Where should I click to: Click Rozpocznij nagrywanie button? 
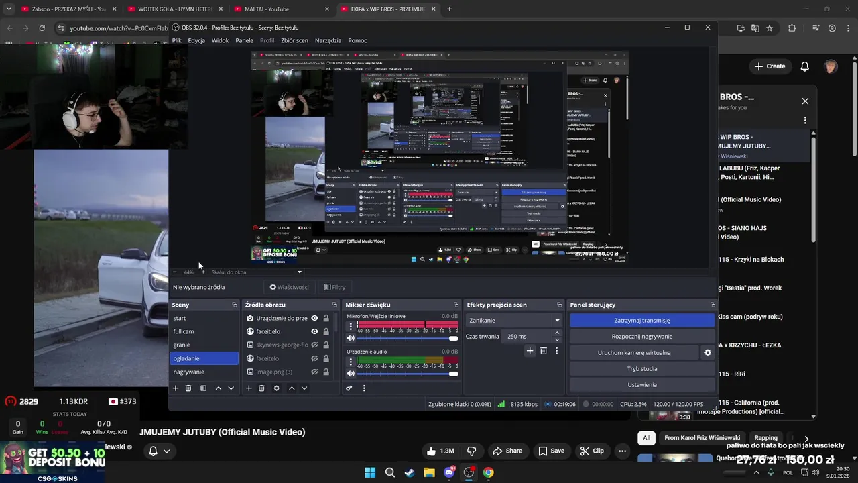click(641, 336)
